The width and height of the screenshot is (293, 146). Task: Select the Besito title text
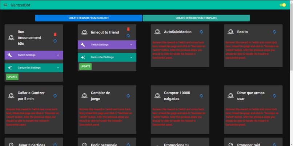[242, 32]
